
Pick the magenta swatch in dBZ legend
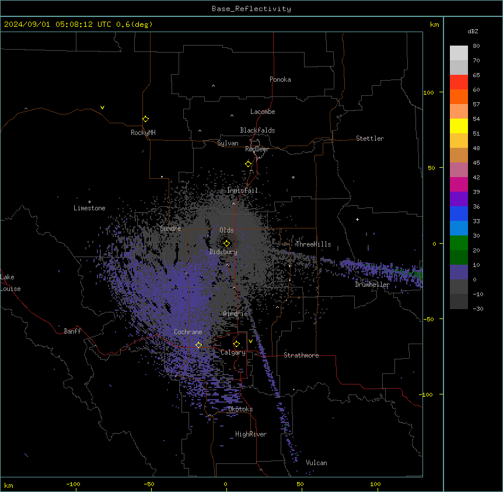(x=459, y=184)
